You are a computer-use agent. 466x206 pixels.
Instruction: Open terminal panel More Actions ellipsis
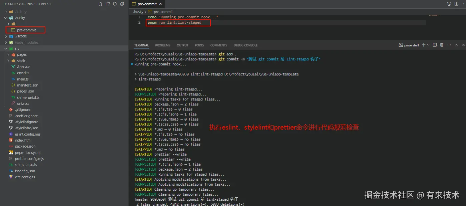coord(449,45)
